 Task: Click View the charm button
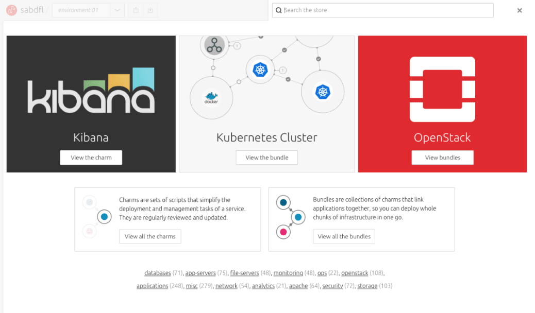(91, 158)
